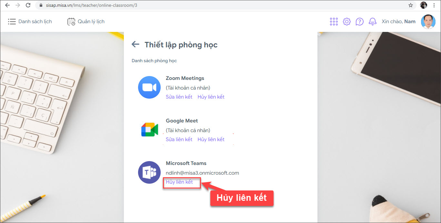
Task: Click the list icon beside Danh sách lịch
Action: tap(12, 22)
